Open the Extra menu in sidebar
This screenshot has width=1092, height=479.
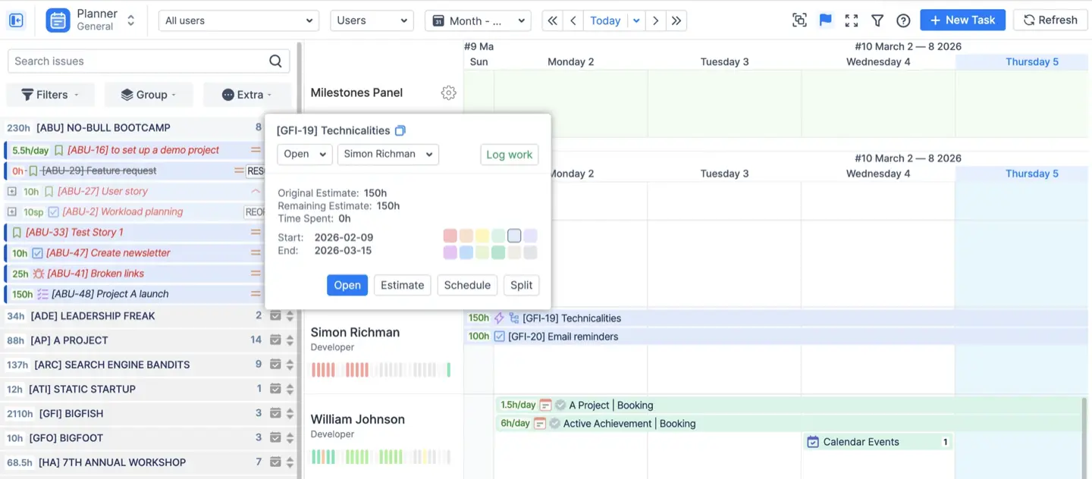click(247, 94)
